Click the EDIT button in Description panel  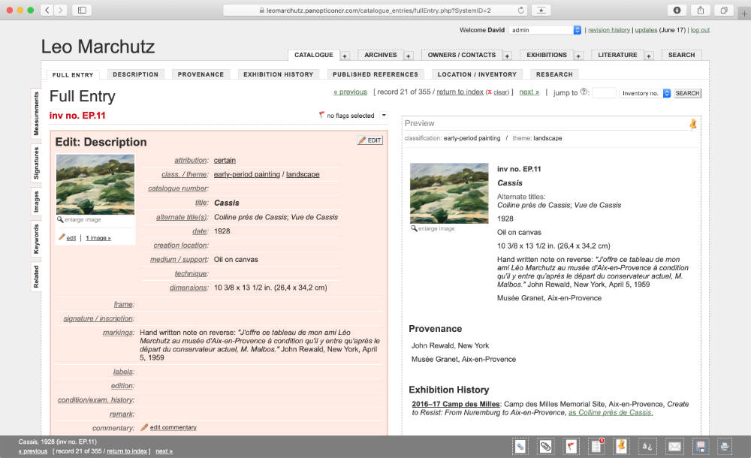[x=369, y=140]
